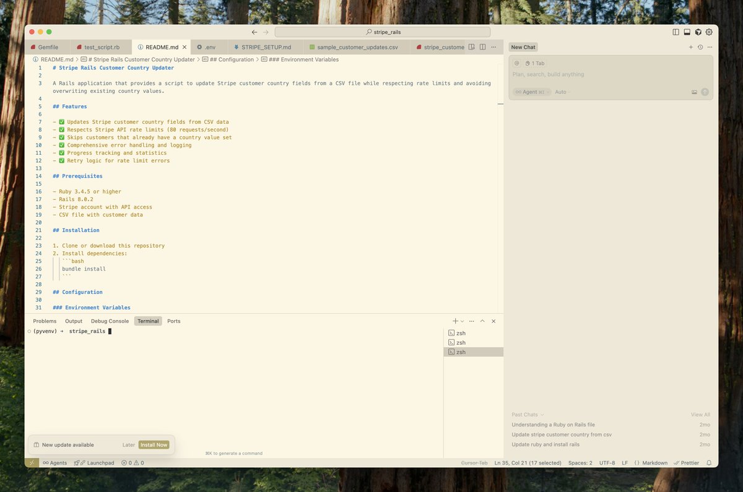Switch to the Gemfile tab
This screenshot has width=743, height=492.
click(x=48, y=47)
